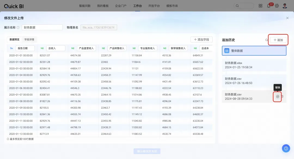Open the notification bell with 37 badge
Screen dimensions: 294x159
pos(269,6)
